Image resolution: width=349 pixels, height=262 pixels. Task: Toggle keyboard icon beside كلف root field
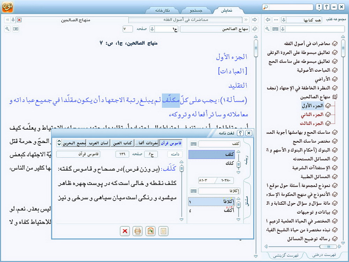pyautogui.click(x=194, y=144)
